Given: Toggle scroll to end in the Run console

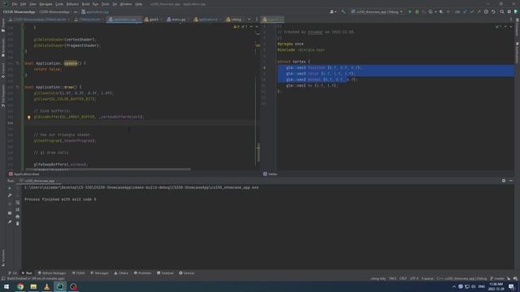Looking at the screenshot, I should click(18, 209).
